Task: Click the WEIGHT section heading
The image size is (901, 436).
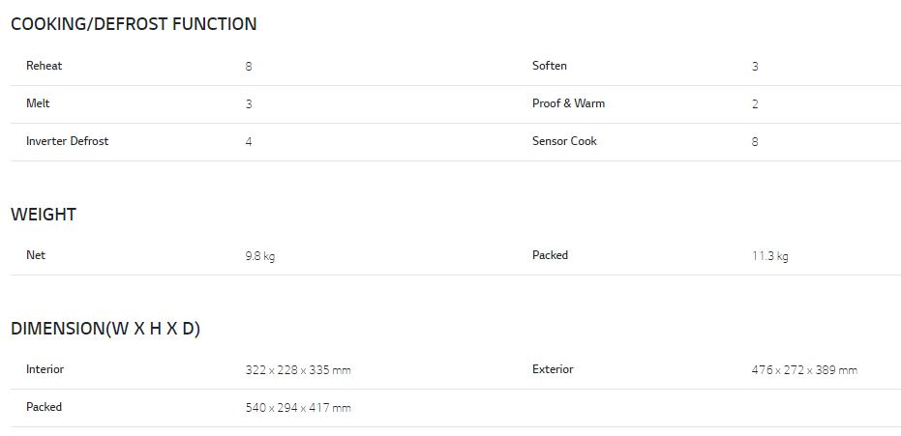Action: [x=44, y=215]
